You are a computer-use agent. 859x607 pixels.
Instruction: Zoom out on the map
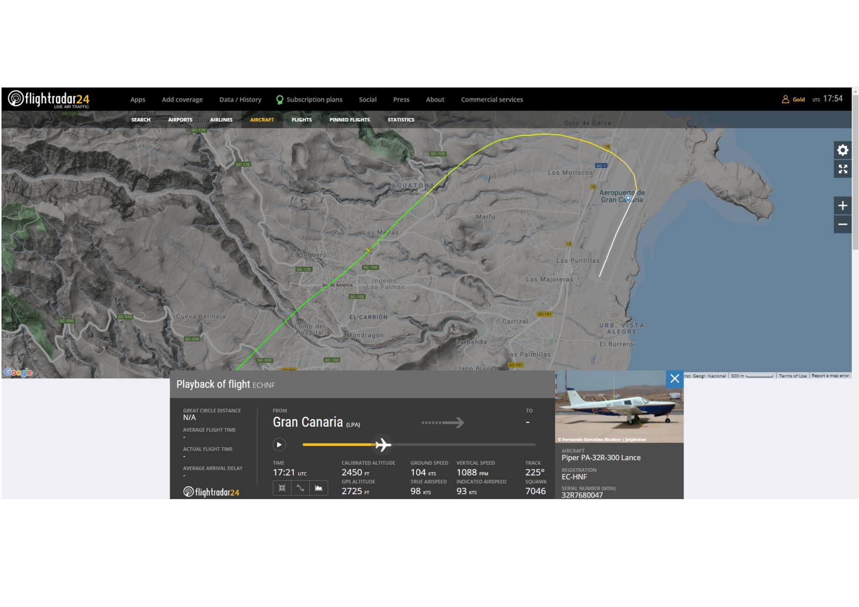842,224
